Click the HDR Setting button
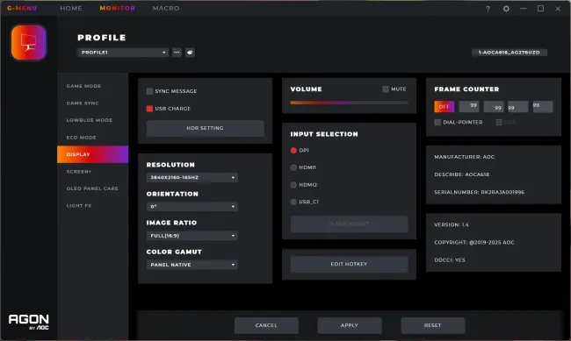This screenshot has height=341, width=571. coord(205,128)
